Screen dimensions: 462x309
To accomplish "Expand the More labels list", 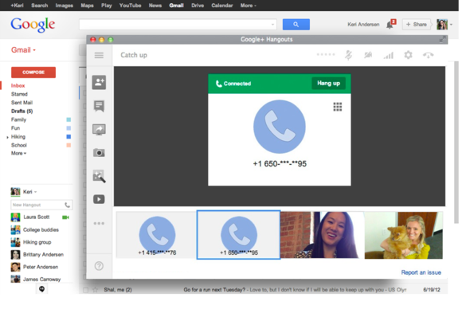I will 18,153.
